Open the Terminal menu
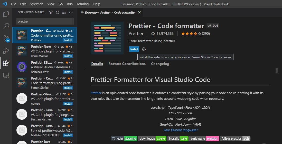The width and height of the screenshot is (282, 144). (x=83, y=4)
